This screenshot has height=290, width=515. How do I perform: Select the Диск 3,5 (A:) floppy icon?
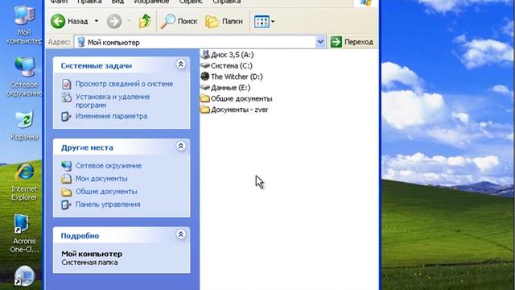[x=205, y=54]
